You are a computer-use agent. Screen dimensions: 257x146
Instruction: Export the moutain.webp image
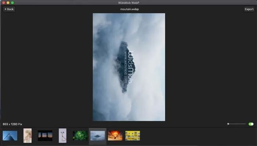coord(249,9)
